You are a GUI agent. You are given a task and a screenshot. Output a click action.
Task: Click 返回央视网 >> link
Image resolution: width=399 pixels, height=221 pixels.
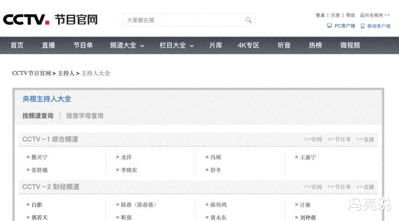click(x=375, y=15)
